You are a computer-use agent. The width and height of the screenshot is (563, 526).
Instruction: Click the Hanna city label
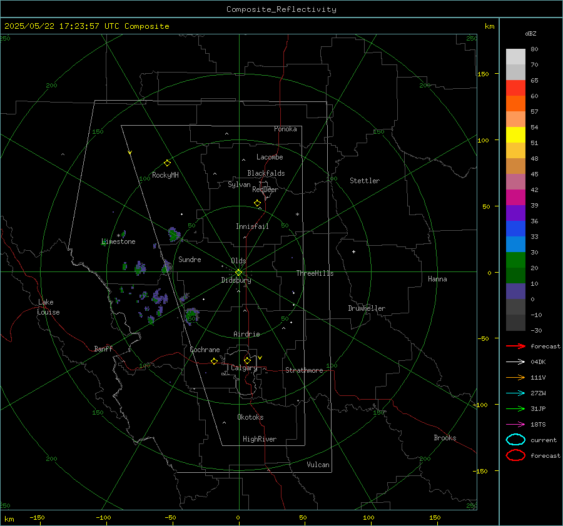(437, 279)
